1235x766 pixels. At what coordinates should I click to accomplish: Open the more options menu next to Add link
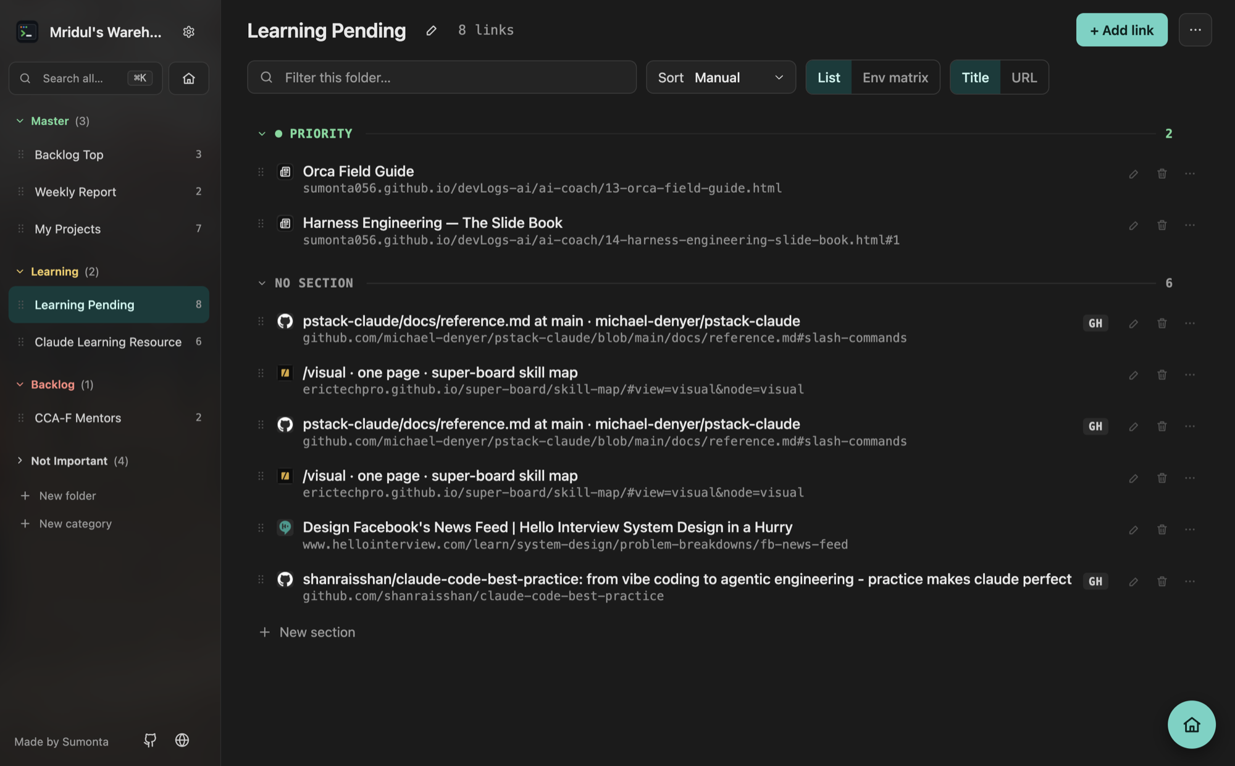(1195, 30)
